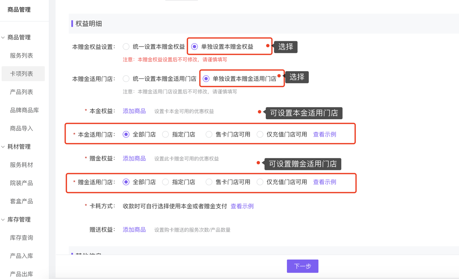Click the hint 设置卡本金可用的优惠权益
This screenshot has width=459, height=279.
pos(184,111)
